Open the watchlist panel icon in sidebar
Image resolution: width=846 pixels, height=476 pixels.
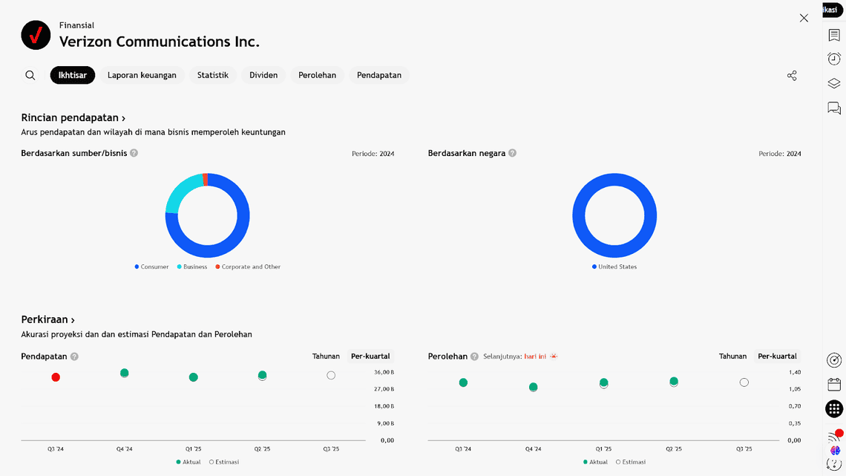tap(834, 36)
